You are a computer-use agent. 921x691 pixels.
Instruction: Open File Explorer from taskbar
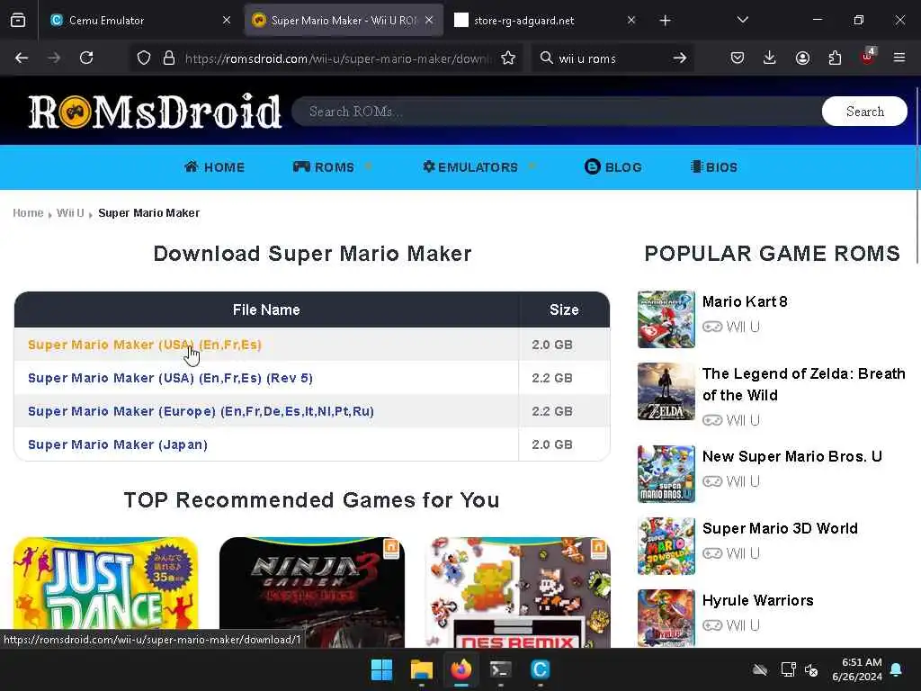coord(421,669)
